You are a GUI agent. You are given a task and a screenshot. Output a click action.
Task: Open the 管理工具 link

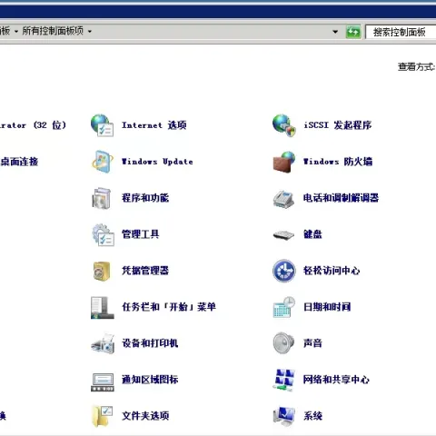(x=140, y=234)
